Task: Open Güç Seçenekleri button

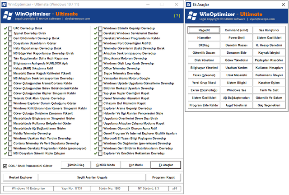Action: coord(269,105)
